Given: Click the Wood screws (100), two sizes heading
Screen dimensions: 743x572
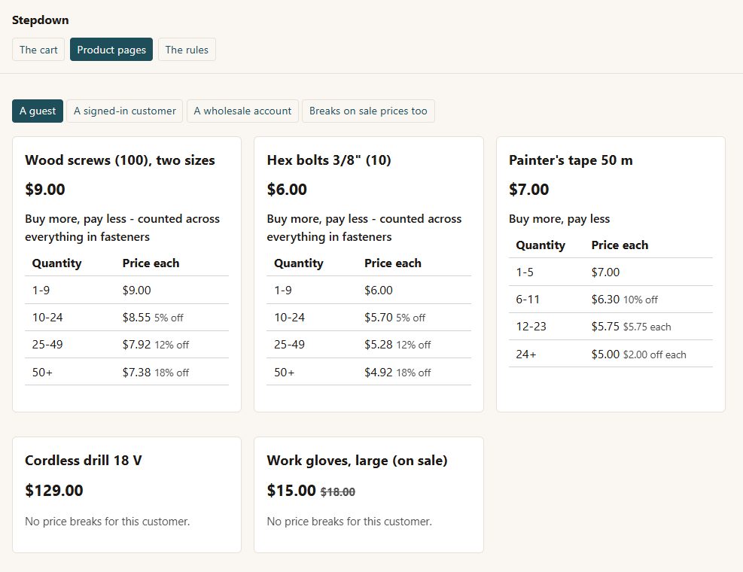Looking at the screenshot, I should (120, 160).
